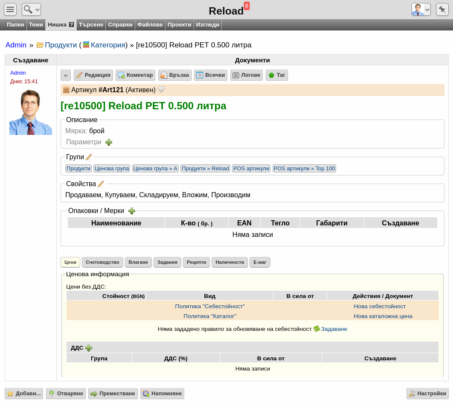
Task: Open the help icon next to Нишка
Action: click(x=71, y=25)
